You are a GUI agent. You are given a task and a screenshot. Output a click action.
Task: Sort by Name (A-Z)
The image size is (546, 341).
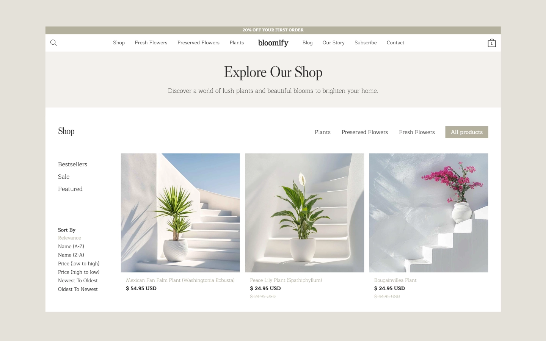[x=71, y=246]
